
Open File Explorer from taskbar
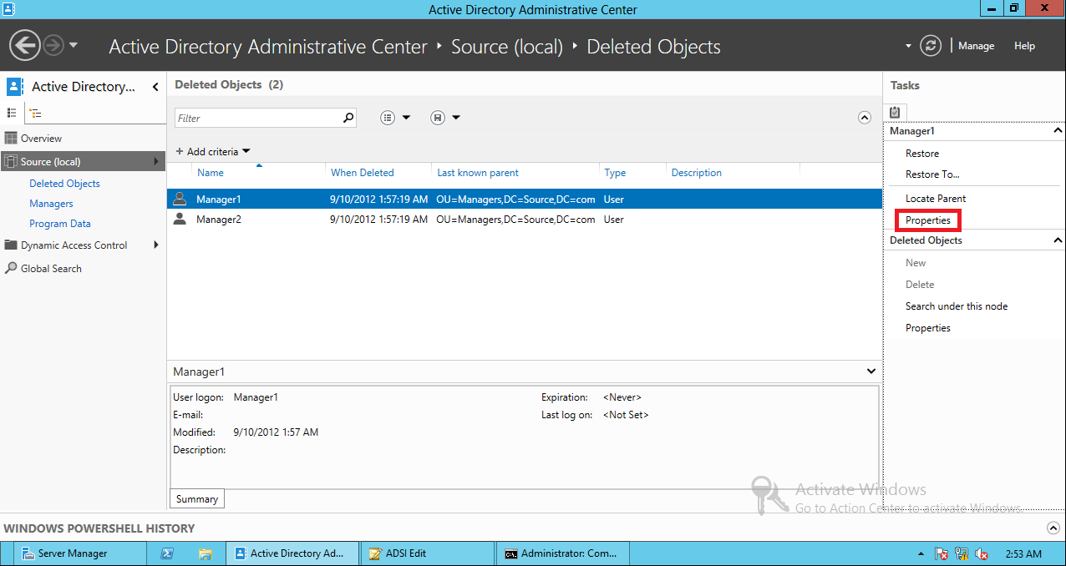pyautogui.click(x=205, y=553)
